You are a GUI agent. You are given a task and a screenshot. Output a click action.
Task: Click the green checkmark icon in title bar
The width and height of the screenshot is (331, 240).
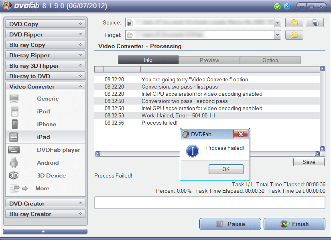(x=277, y=6)
